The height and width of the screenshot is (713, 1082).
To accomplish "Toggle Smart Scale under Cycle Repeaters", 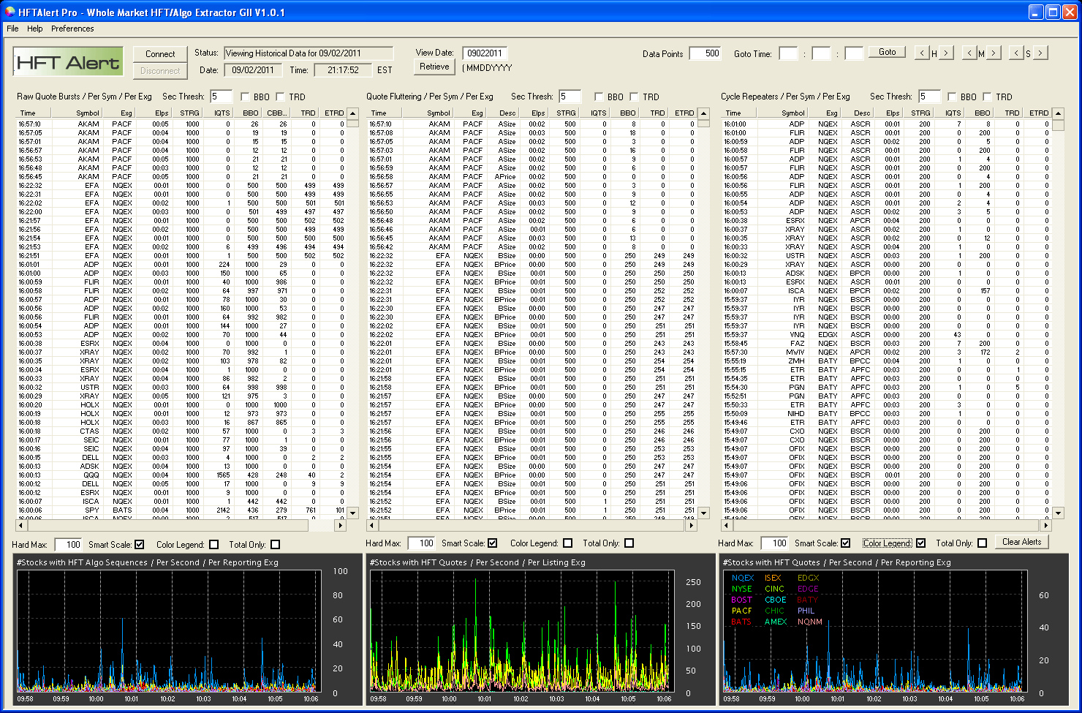I will click(x=846, y=543).
